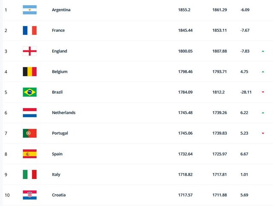Click the Croatia flag icon

[29, 195]
